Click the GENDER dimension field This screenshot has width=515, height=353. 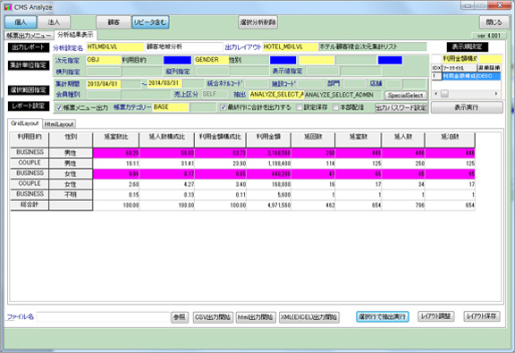(x=212, y=60)
